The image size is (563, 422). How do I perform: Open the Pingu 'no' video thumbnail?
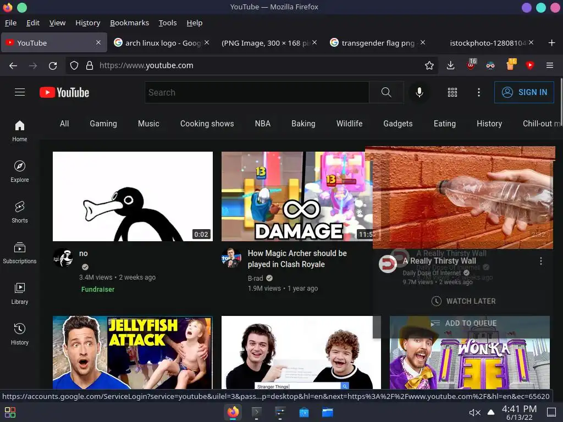133,196
